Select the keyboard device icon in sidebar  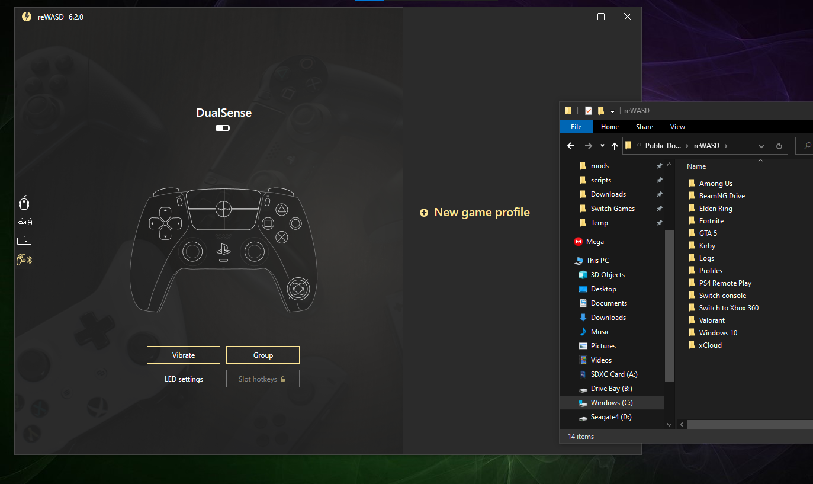(24, 241)
